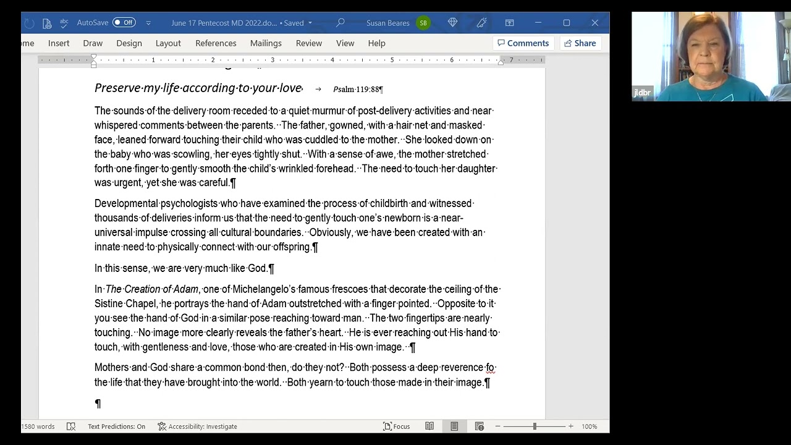Enter Focus mode from status bar
Image resolution: width=791 pixels, height=445 pixels.
pyautogui.click(x=397, y=426)
